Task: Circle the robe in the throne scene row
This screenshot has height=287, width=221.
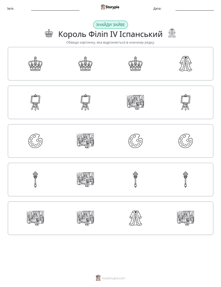Action: tap(135, 218)
